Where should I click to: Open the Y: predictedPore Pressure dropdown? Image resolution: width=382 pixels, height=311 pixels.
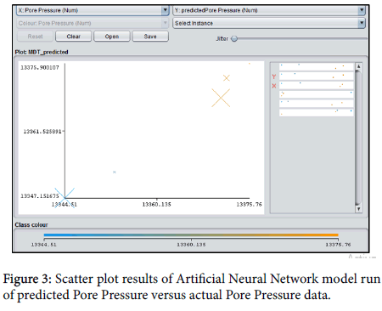(x=269, y=10)
